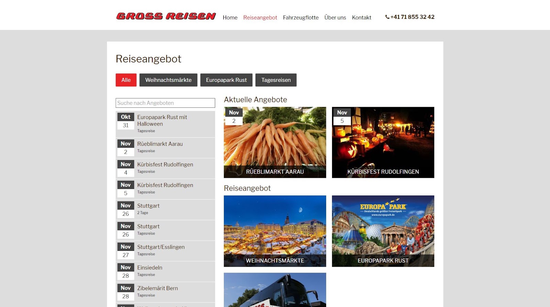Open Stuttgart 2 Tage trip entry
This screenshot has width=550, height=307.
pos(165,210)
